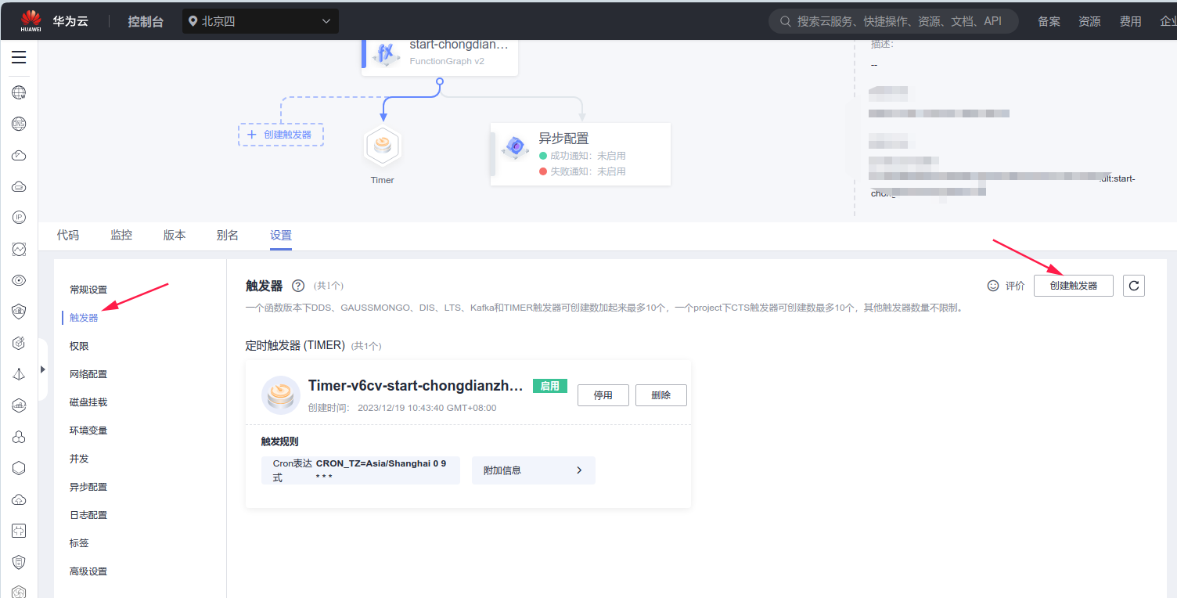1177x598 pixels.
Task: Open Network Configuration (网络配置)
Action: (88, 374)
